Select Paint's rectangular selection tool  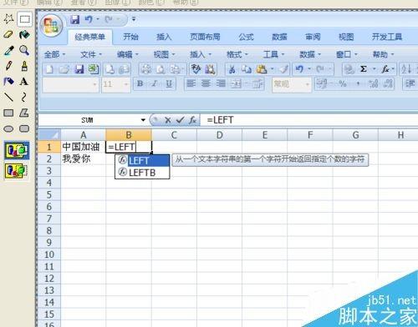pyautogui.click(x=24, y=19)
